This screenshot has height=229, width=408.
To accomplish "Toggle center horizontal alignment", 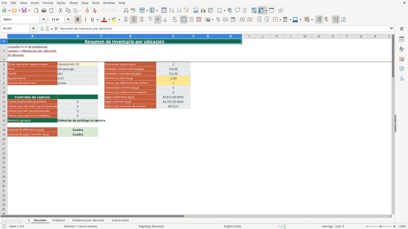I will pos(134,20).
